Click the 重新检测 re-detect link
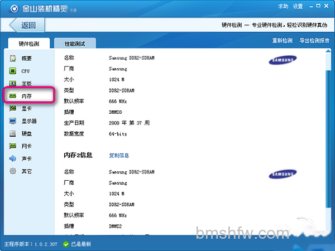This screenshot has height=251, width=335. pos(282,41)
